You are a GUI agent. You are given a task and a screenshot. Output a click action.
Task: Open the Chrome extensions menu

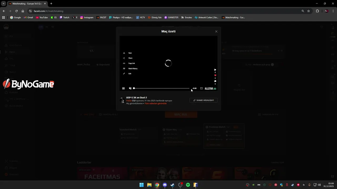(317, 11)
